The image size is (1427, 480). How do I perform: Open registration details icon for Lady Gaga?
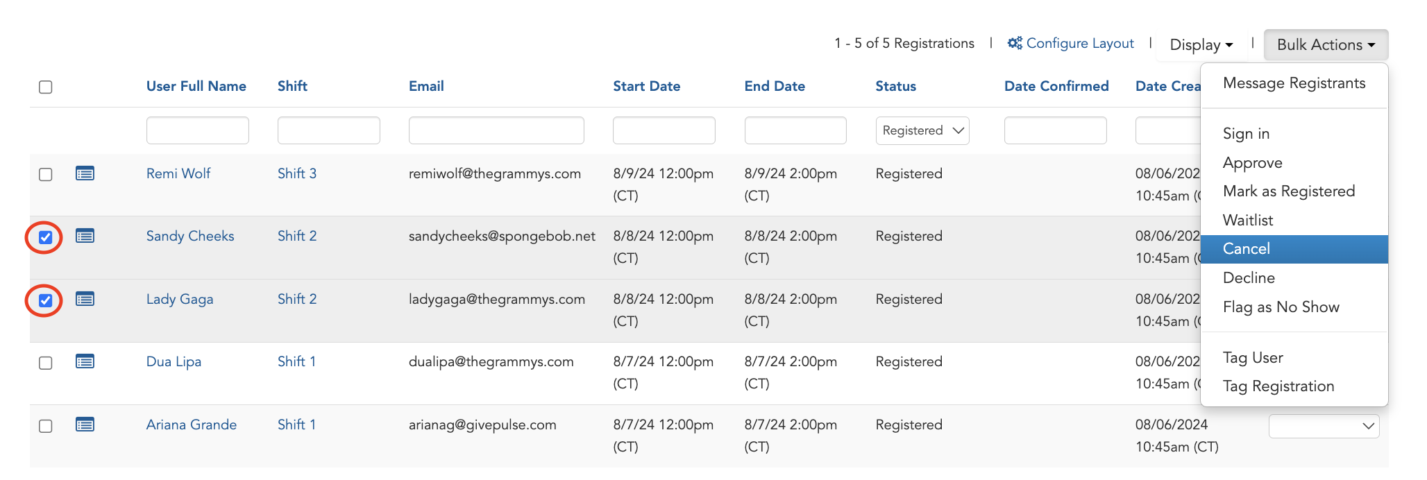[x=85, y=299]
